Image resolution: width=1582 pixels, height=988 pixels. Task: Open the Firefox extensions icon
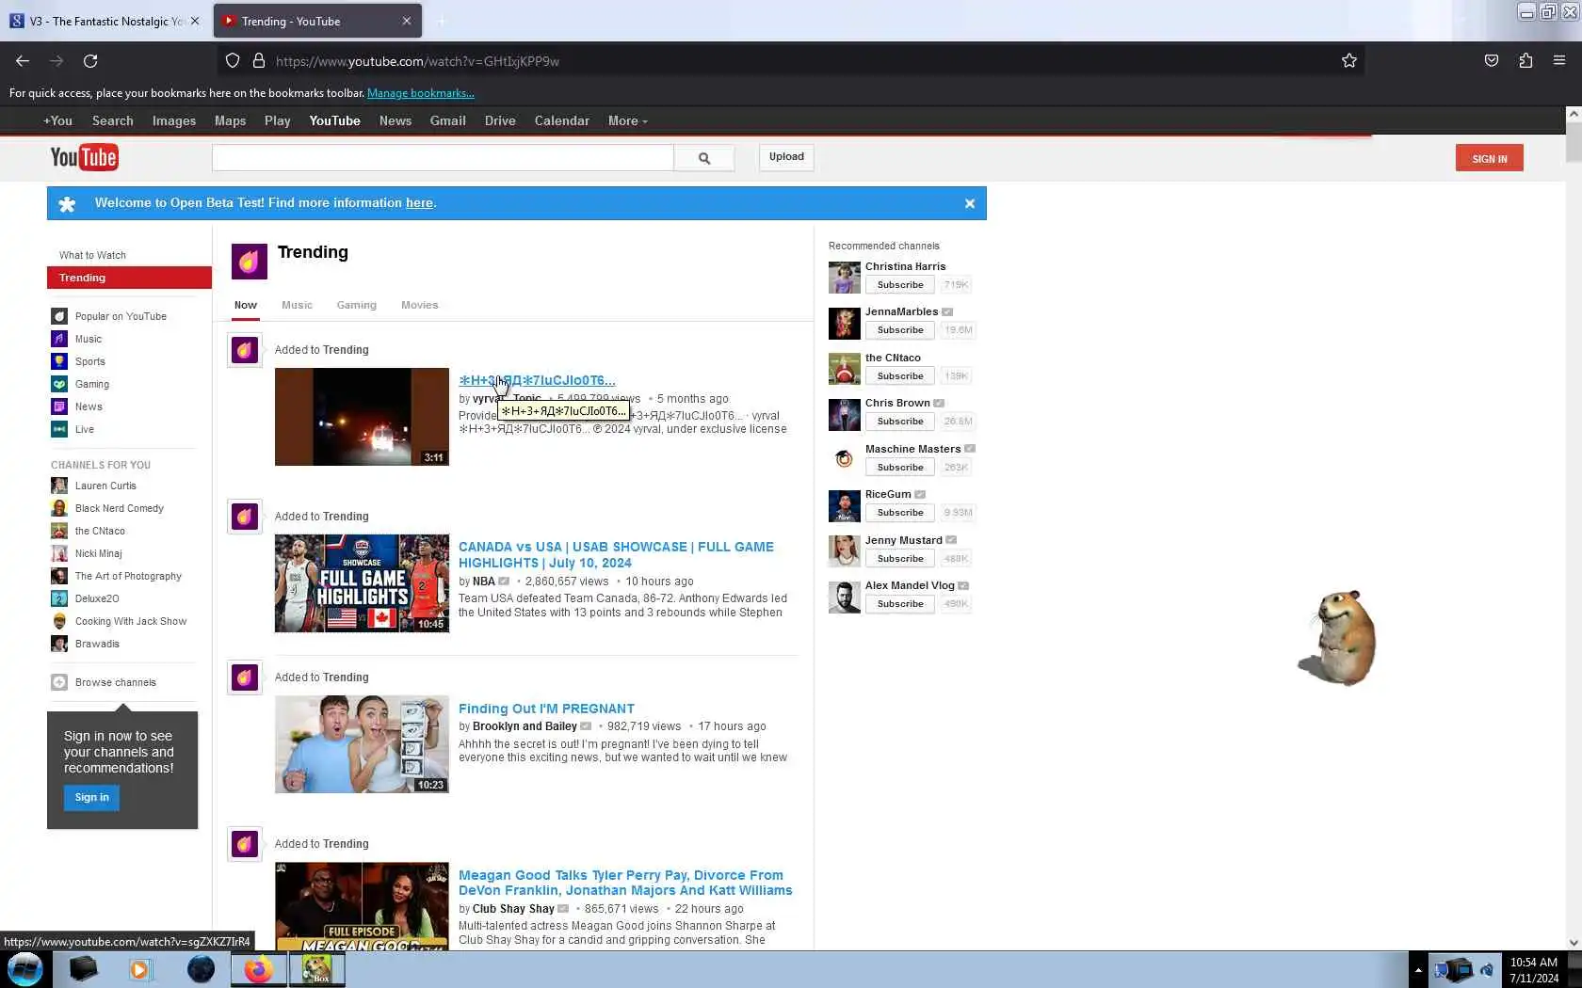point(1525,61)
